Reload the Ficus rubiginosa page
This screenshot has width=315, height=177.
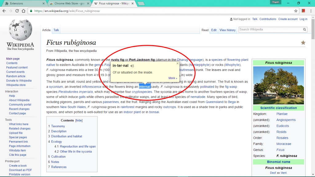[17, 11]
